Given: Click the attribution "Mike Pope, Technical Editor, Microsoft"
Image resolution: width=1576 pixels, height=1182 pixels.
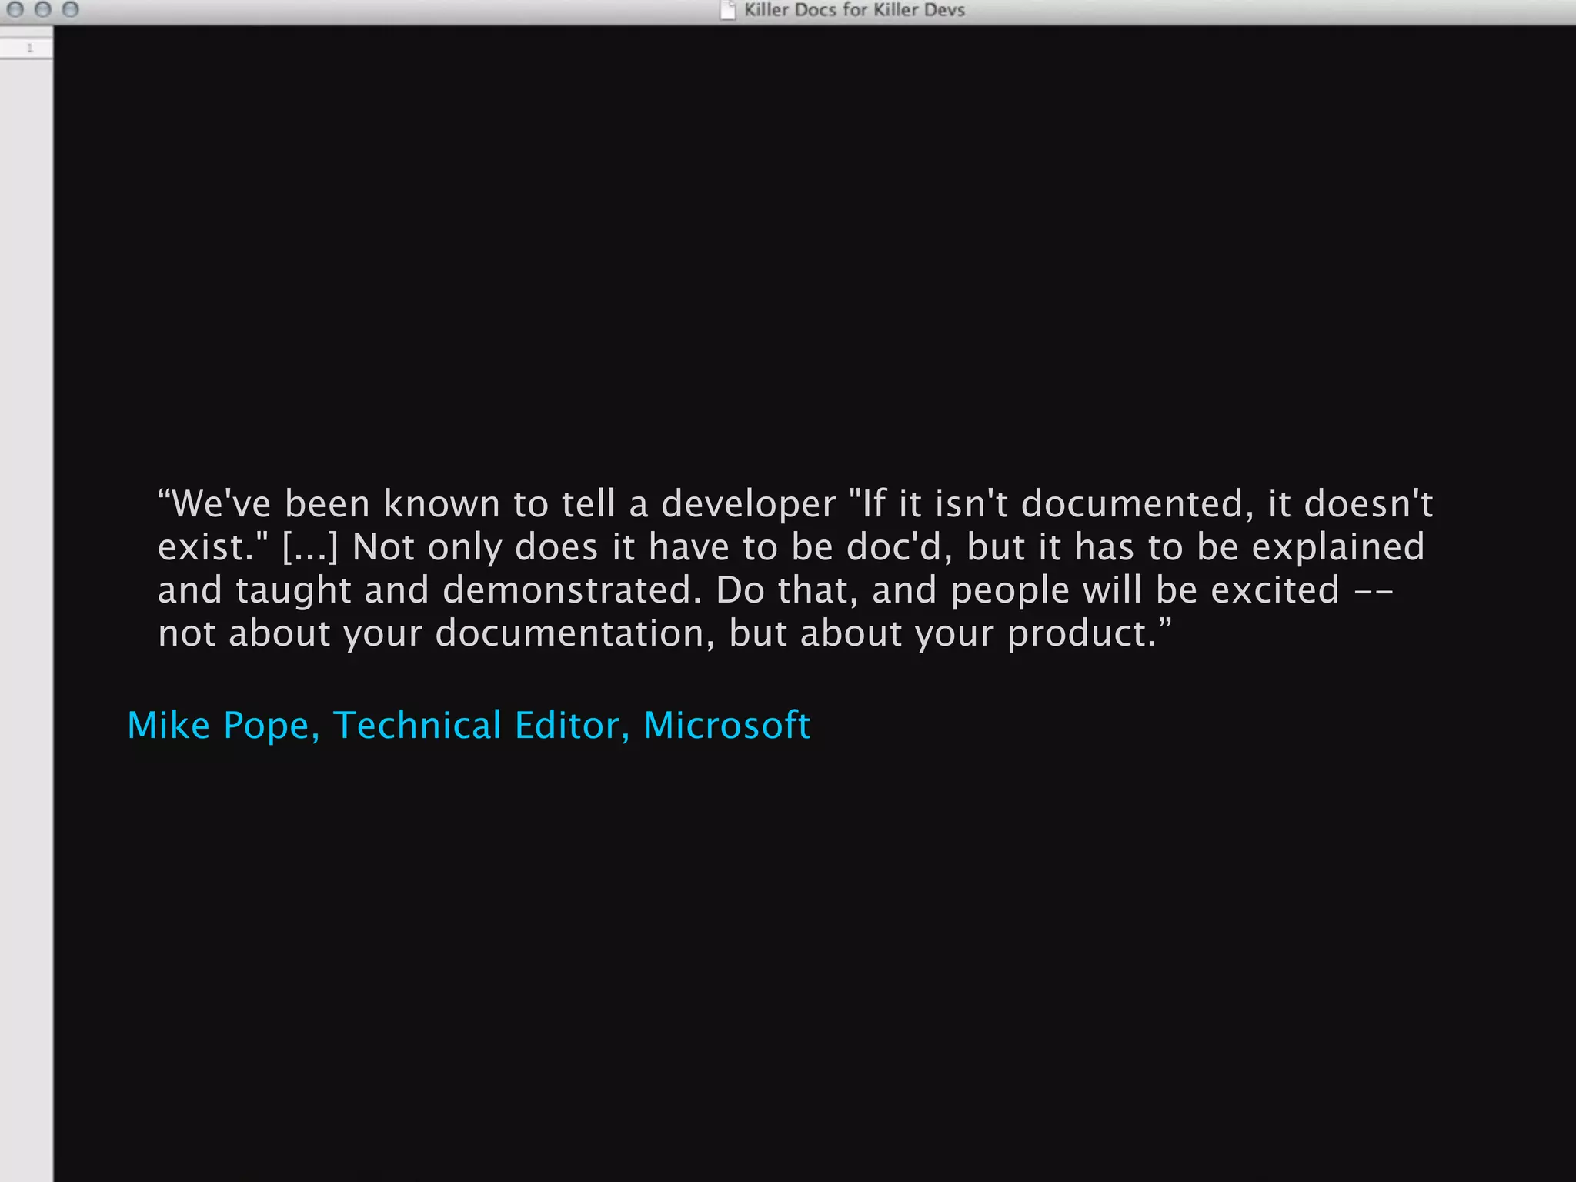Looking at the screenshot, I should [x=469, y=726].
